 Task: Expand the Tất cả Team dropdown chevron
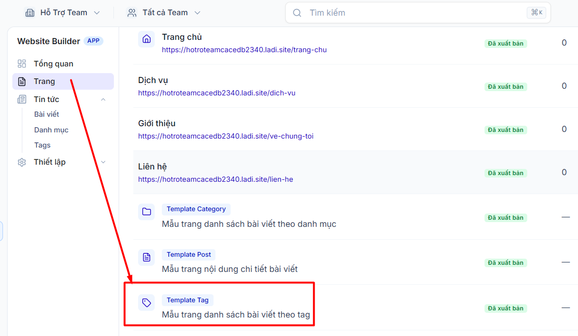197,13
